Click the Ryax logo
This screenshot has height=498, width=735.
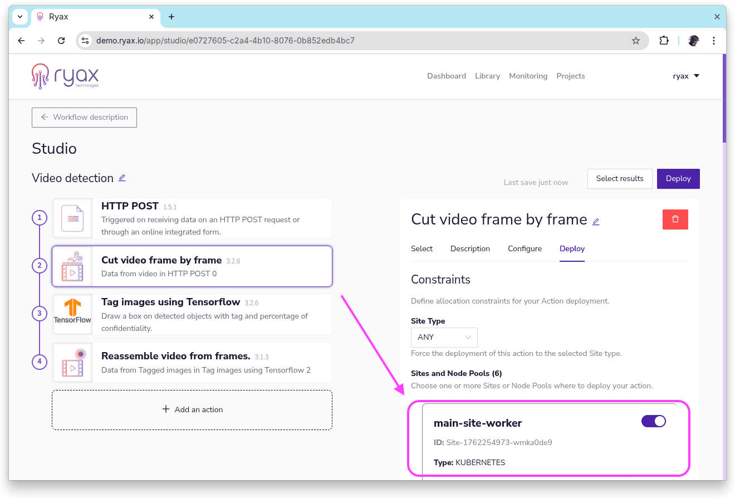click(x=65, y=76)
